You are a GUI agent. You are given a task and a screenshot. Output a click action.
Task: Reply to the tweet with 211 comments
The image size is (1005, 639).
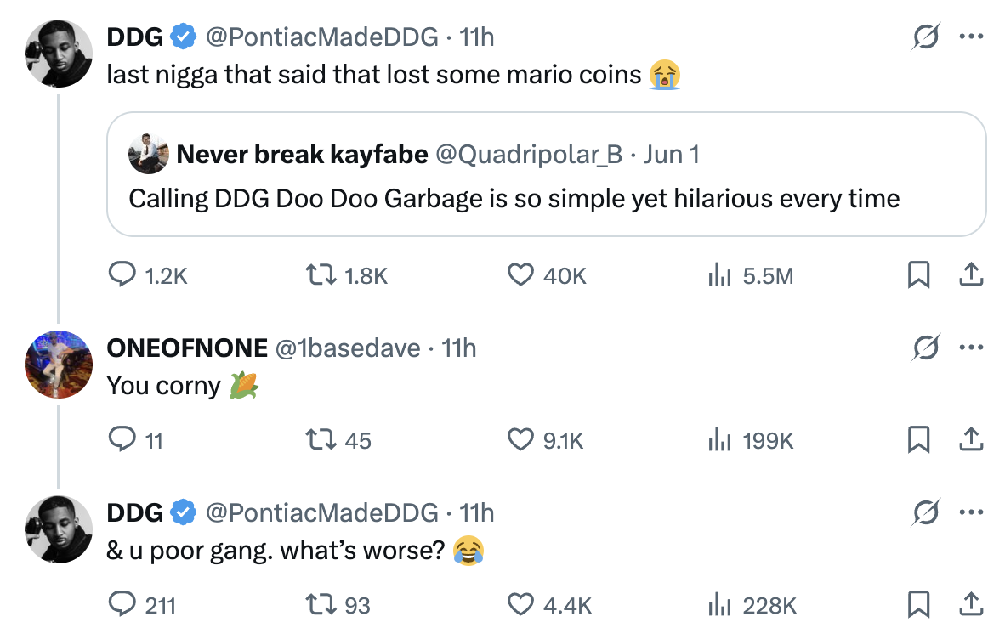(122, 604)
